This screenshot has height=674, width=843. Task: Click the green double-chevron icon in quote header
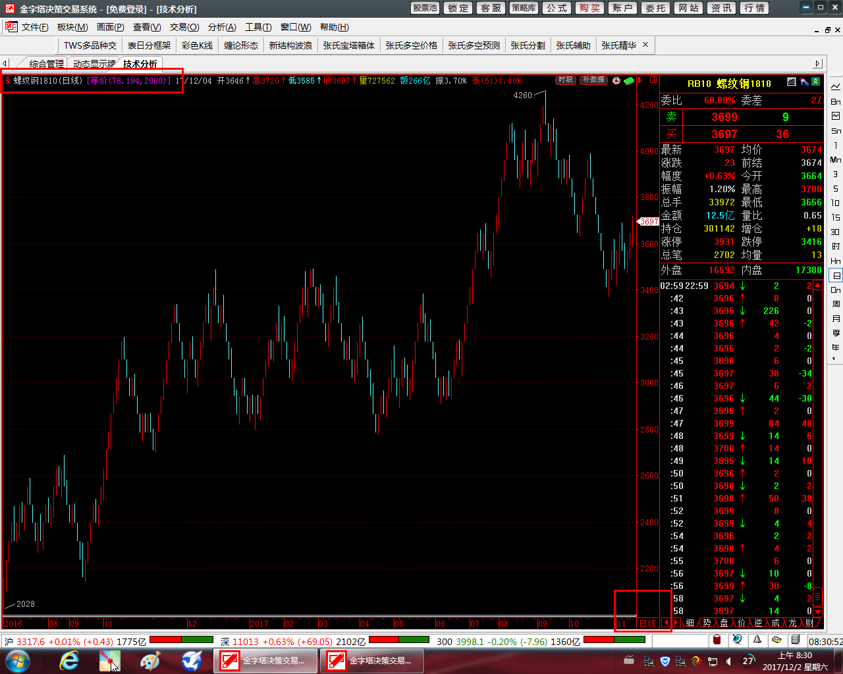[816, 82]
